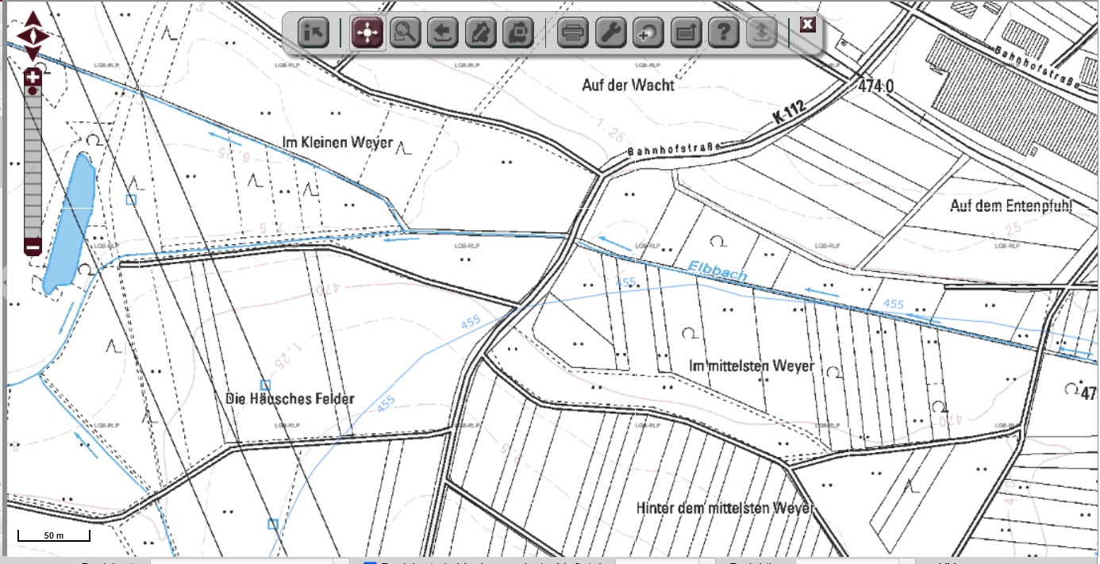Go back to previous map view
The height and width of the screenshot is (564, 1100).
(x=443, y=33)
